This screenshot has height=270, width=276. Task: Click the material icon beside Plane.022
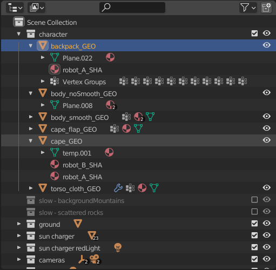(x=110, y=57)
